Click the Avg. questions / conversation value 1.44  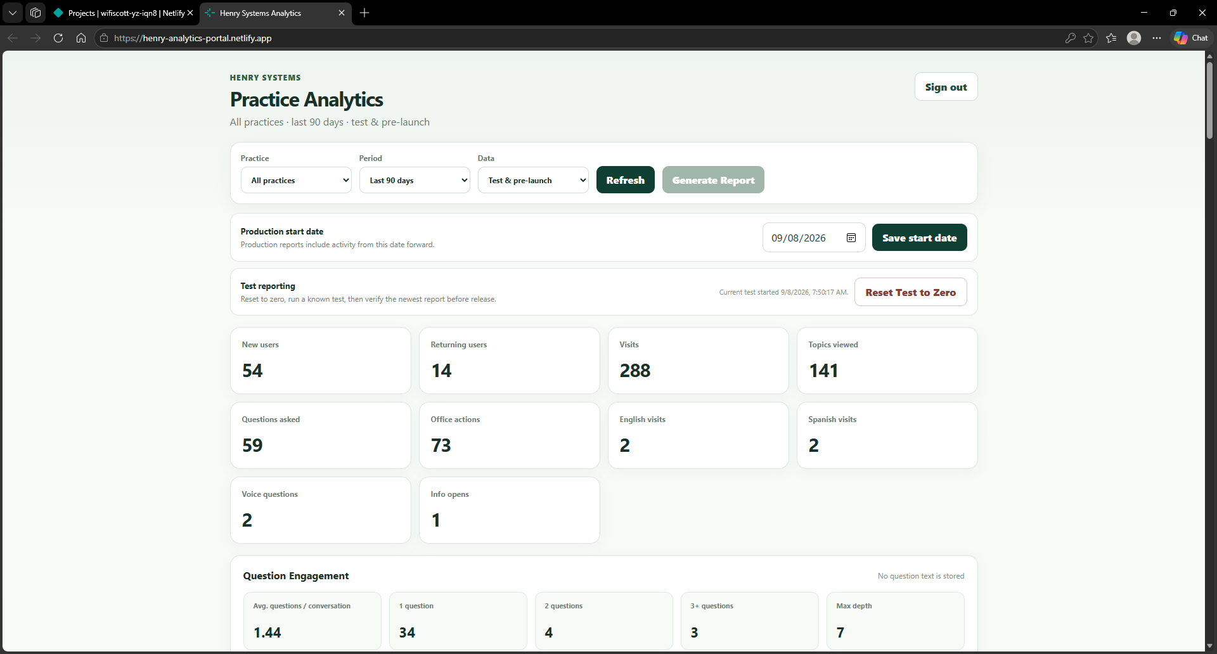[267, 632]
